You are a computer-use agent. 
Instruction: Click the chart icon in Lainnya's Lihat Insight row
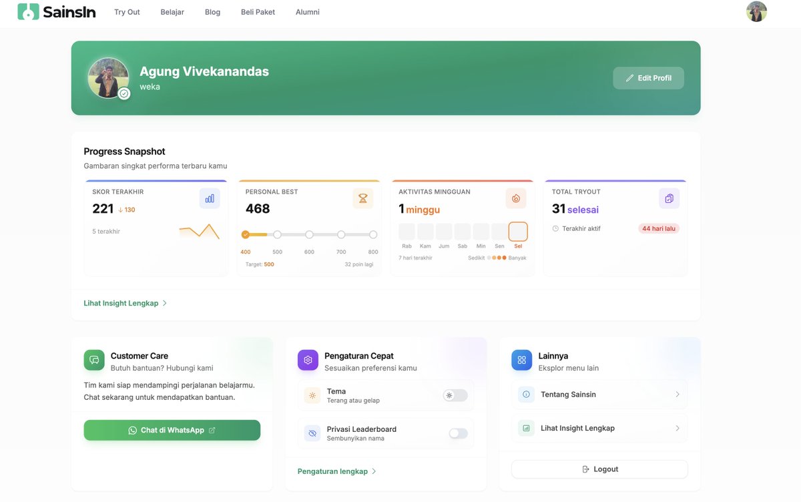click(526, 428)
